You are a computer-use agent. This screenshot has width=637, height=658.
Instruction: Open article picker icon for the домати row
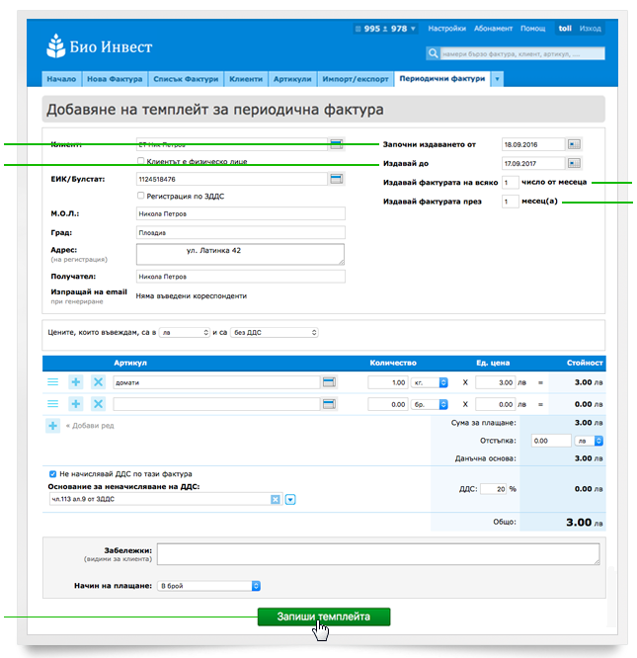click(x=329, y=381)
